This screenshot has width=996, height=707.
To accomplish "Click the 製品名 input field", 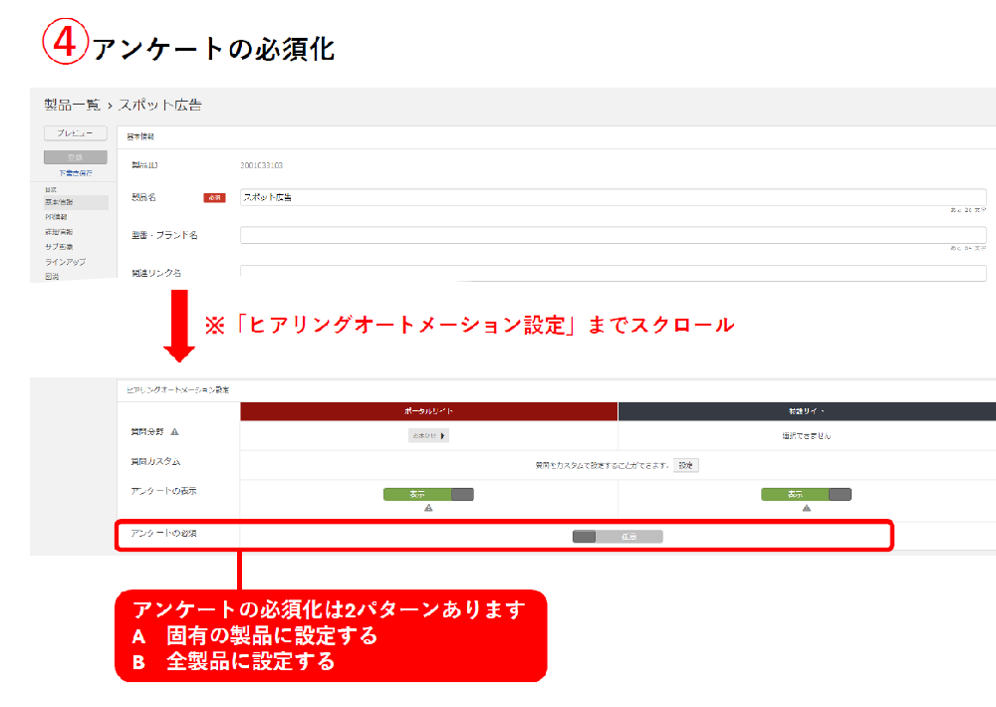I will point(613,197).
